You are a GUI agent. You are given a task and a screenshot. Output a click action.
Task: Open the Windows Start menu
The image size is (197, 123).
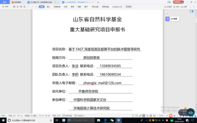click(x=3, y=120)
